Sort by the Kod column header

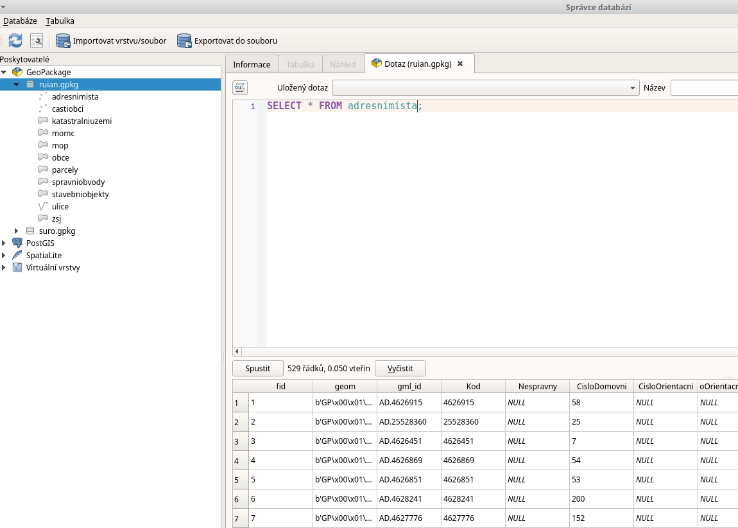coord(473,386)
